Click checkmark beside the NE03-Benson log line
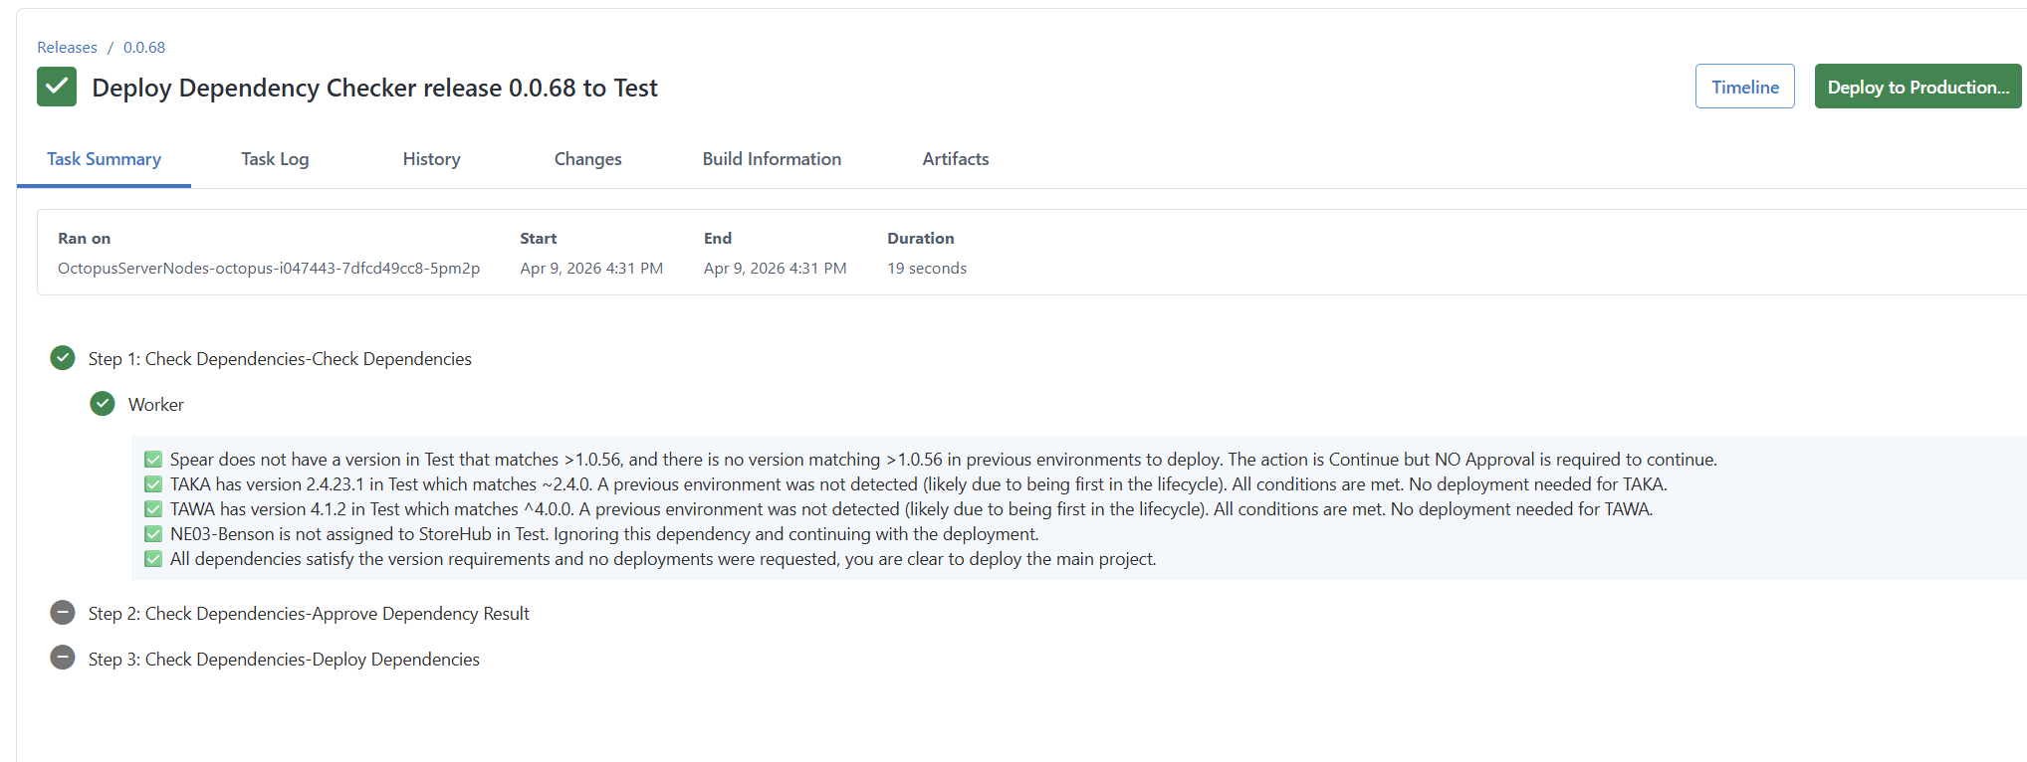 tap(153, 534)
